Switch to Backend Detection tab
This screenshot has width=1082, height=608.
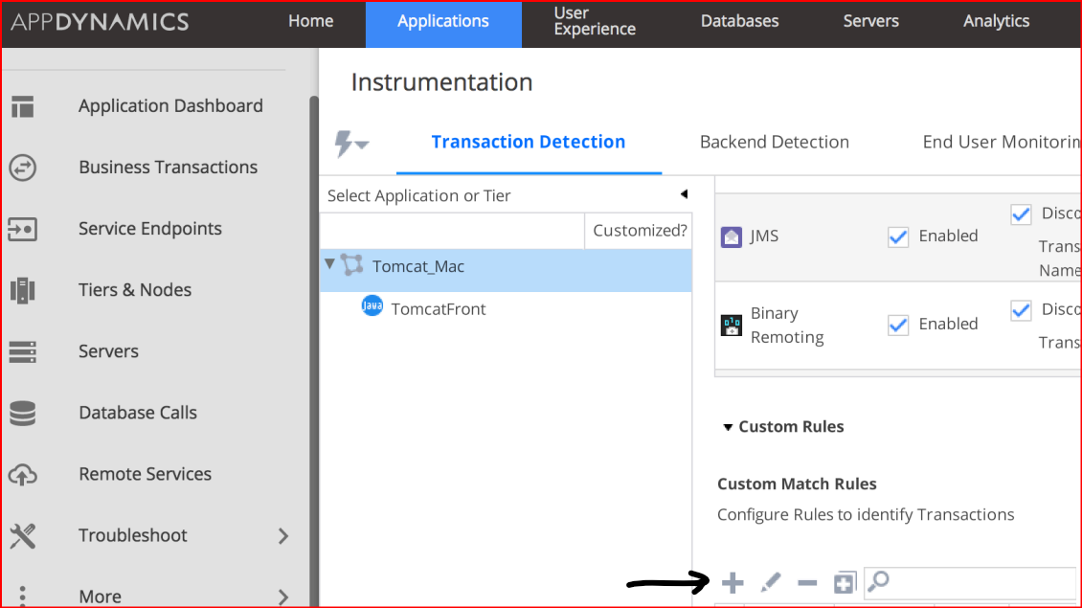pos(775,142)
